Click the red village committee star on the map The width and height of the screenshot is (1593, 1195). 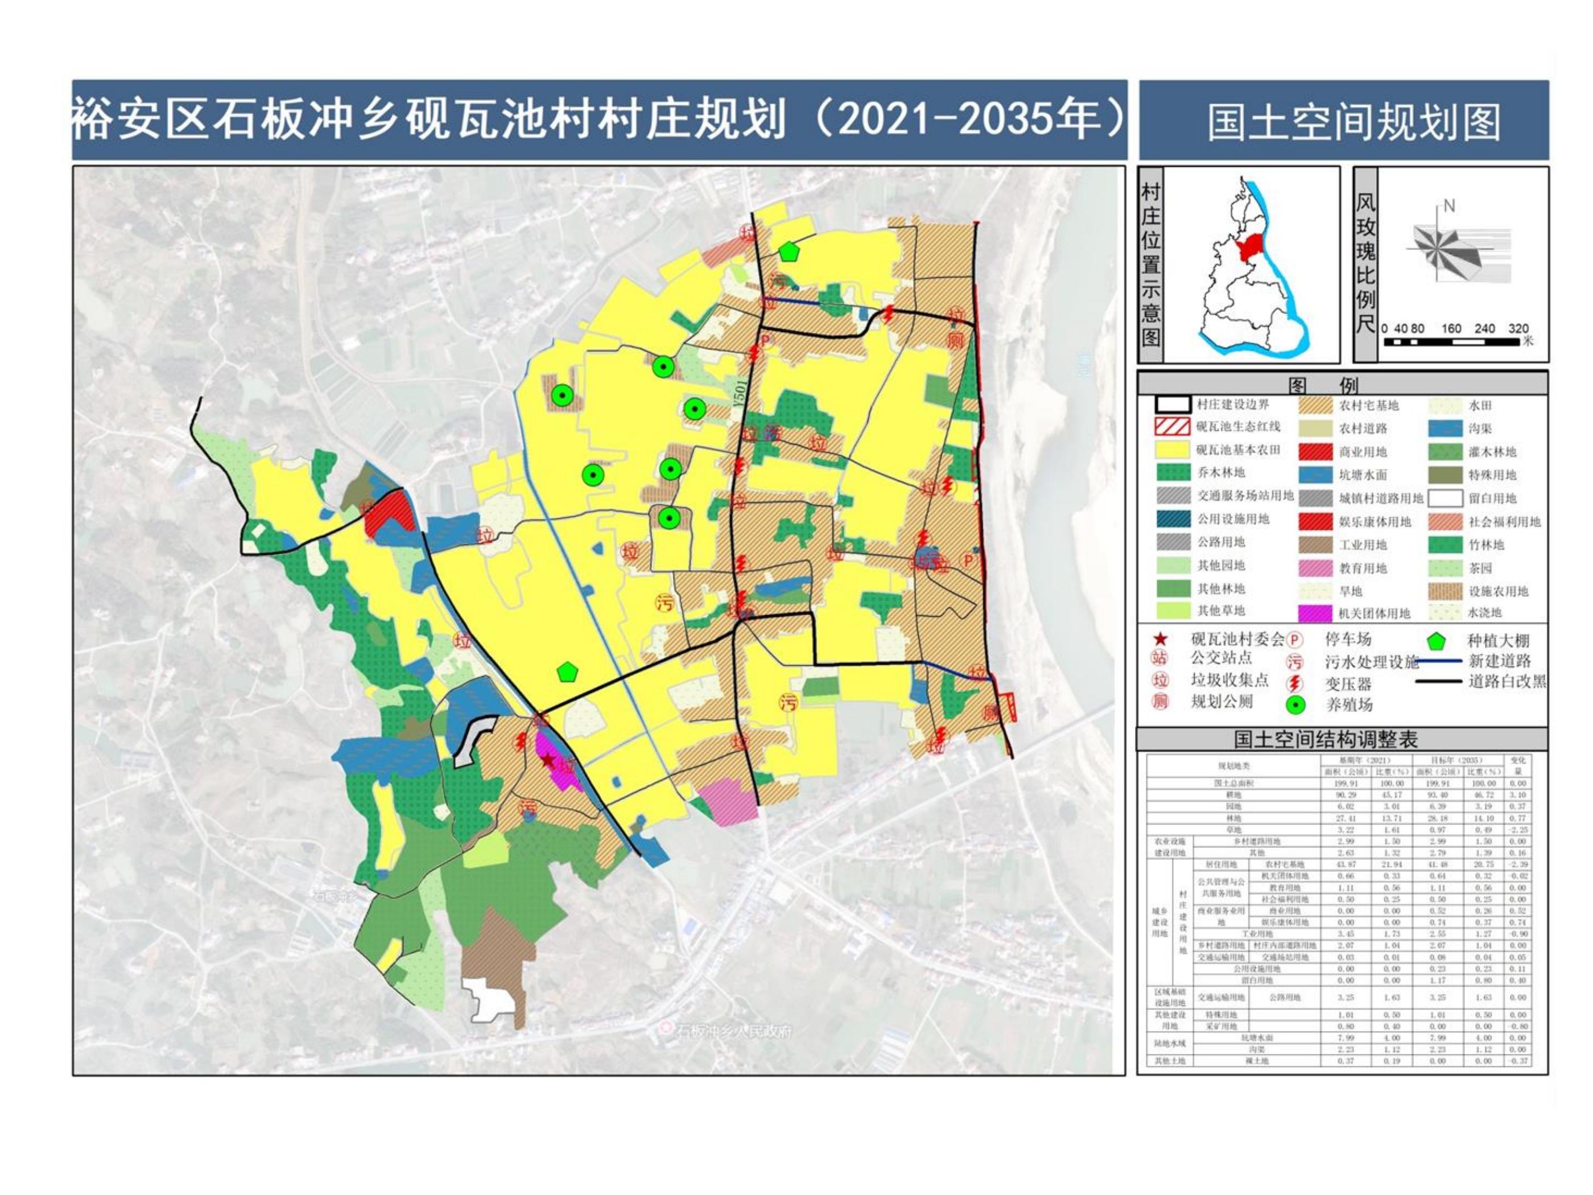click(548, 760)
